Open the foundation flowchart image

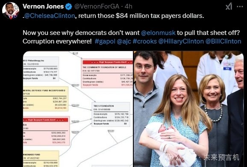click(78, 109)
